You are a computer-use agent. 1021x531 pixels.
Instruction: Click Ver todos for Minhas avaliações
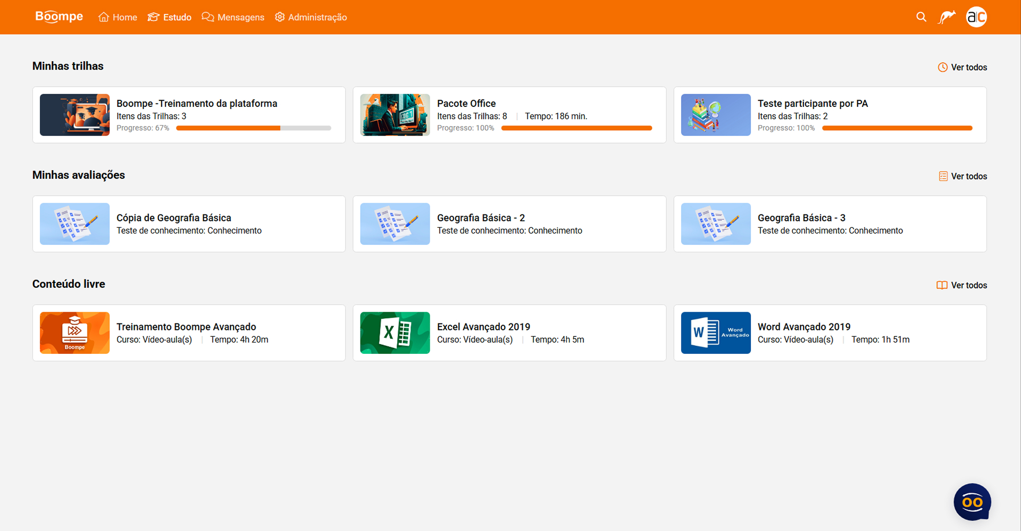click(x=963, y=177)
